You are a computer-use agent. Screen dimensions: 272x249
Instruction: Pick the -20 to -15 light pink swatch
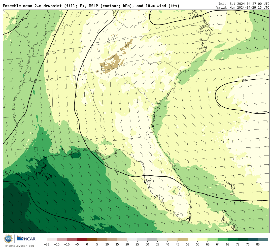tap(52, 239)
